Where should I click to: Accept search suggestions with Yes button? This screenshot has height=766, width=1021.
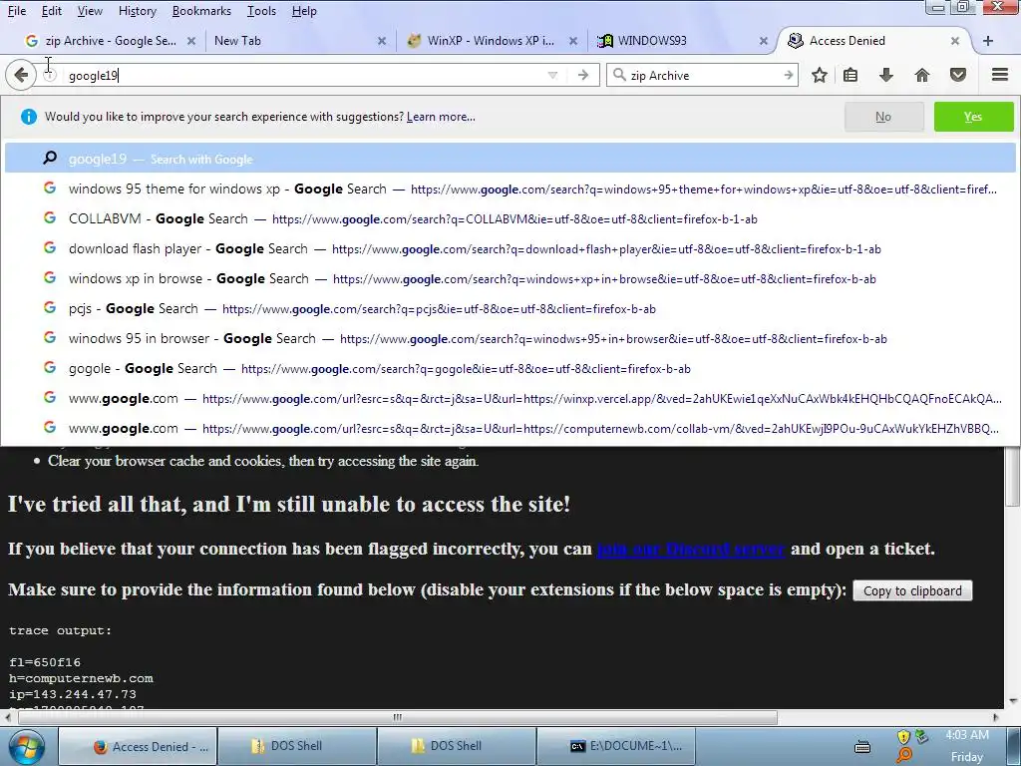973,117
